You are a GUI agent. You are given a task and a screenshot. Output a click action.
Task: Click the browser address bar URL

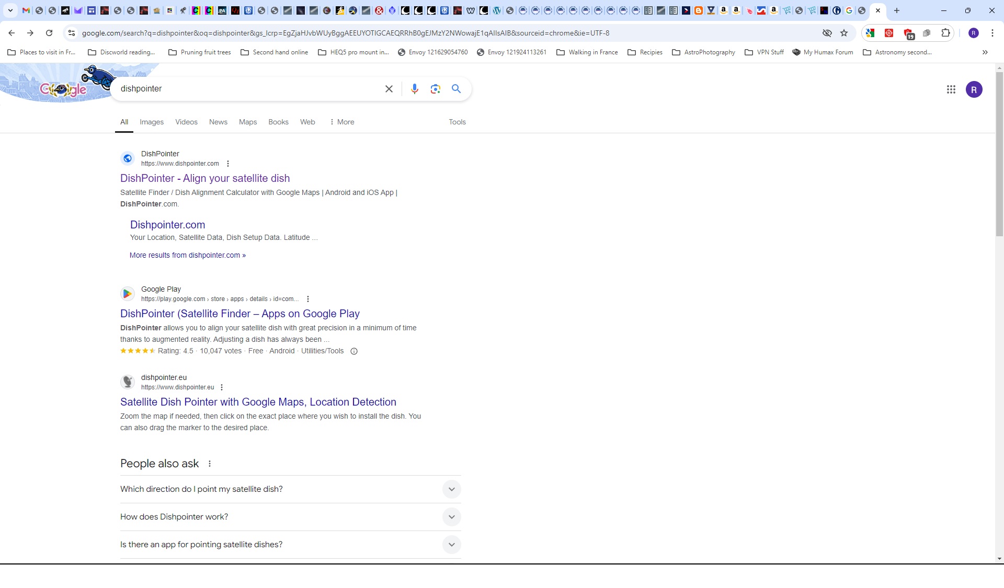(x=346, y=33)
